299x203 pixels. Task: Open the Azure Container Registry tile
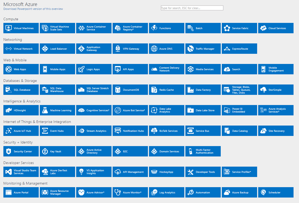coord(130,28)
